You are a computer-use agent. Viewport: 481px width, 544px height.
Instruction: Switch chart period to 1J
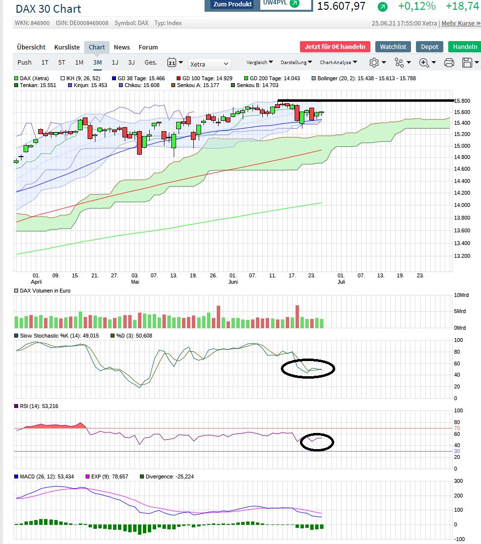[115, 63]
